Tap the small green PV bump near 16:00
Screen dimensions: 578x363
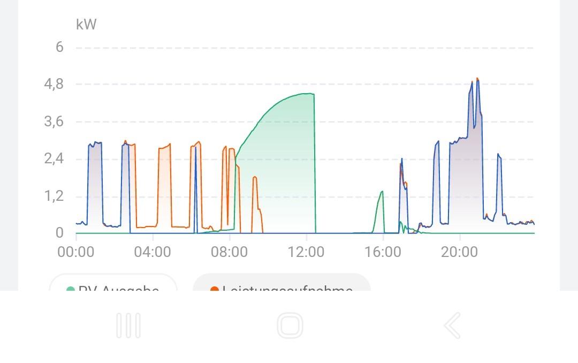tap(382, 192)
